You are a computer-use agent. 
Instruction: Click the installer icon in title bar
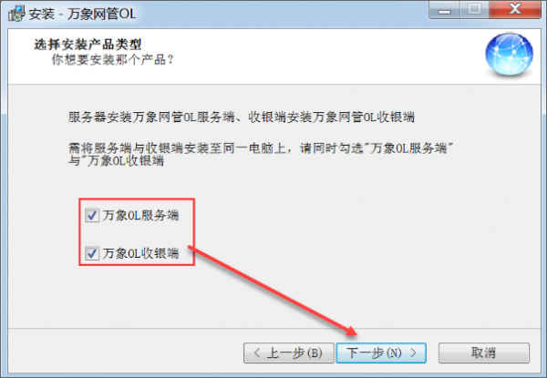[16, 14]
